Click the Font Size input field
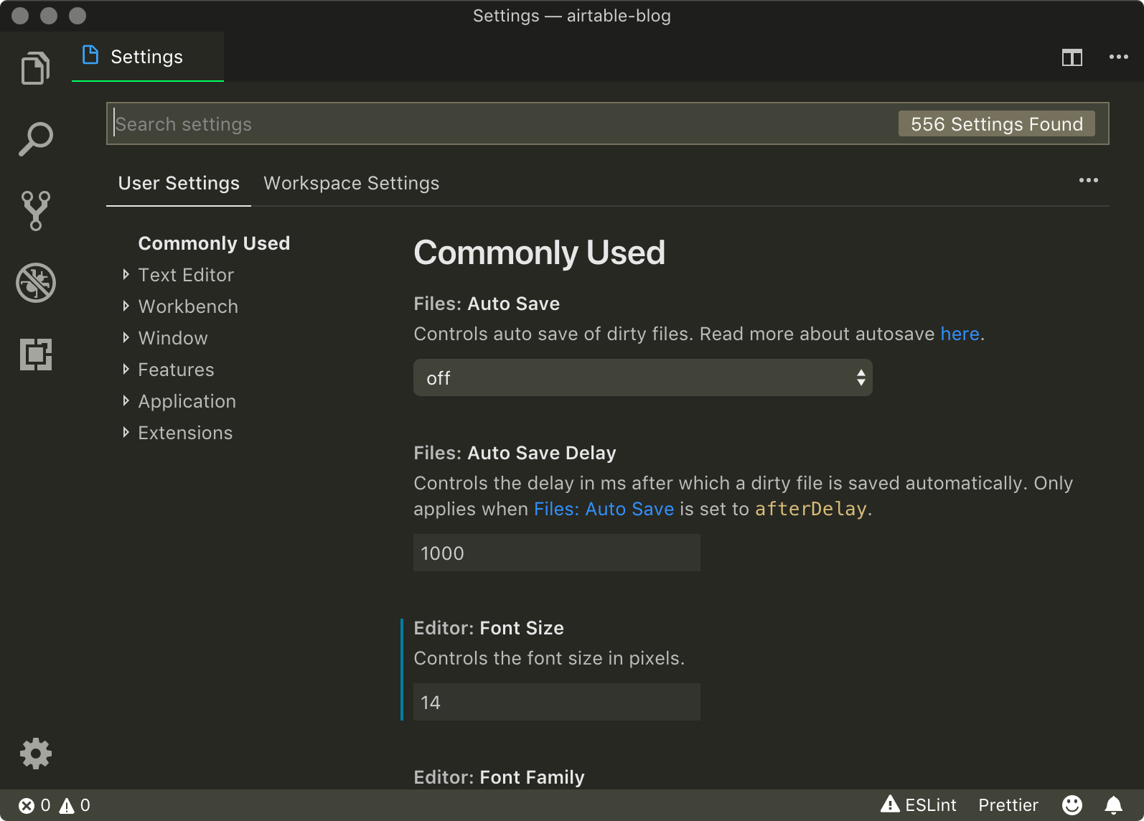The image size is (1144, 821). (556, 702)
